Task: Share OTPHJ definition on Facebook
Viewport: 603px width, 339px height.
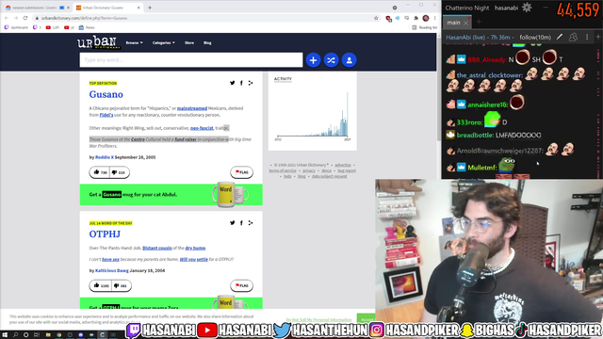Action: pos(241,222)
